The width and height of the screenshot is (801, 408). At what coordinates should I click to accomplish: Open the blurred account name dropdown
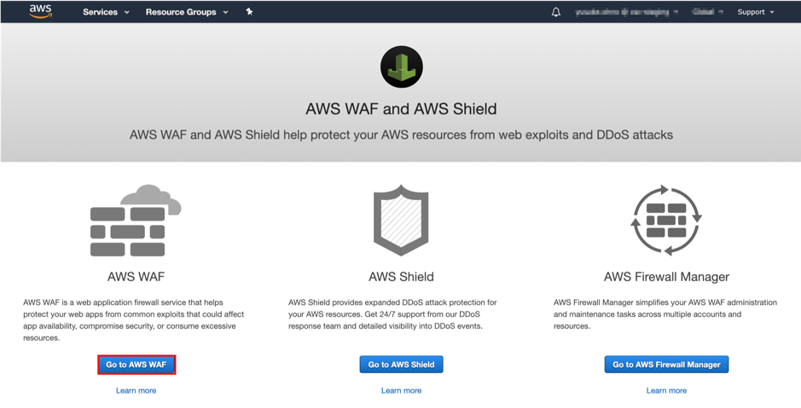point(627,12)
